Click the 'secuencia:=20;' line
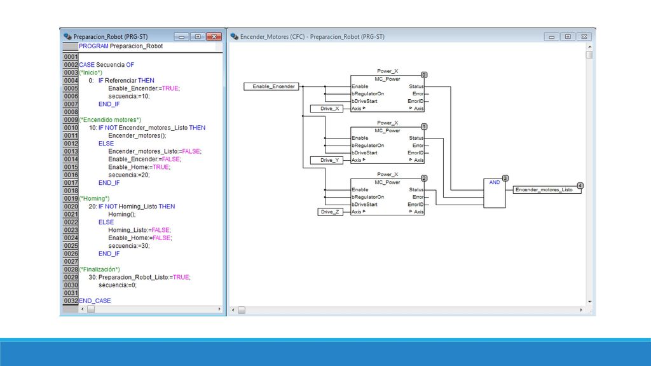This screenshot has width=651, height=366. [x=129, y=175]
